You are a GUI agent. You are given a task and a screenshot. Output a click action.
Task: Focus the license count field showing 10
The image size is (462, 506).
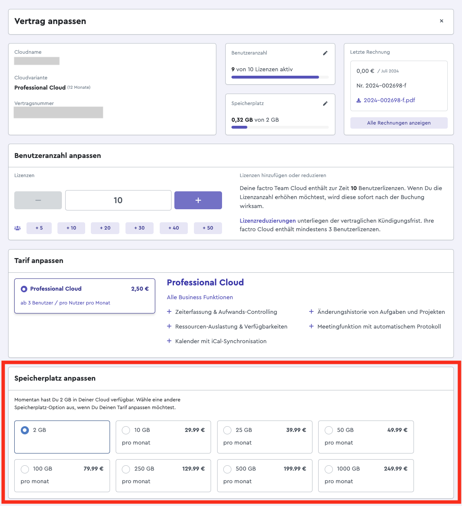[118, 200]
